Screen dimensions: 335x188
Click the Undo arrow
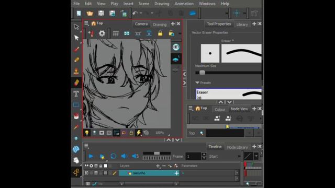(135, 14)
